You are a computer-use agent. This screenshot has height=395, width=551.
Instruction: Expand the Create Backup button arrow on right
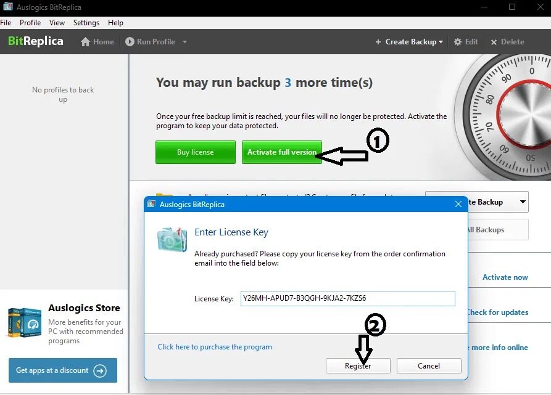coord(523,202)
